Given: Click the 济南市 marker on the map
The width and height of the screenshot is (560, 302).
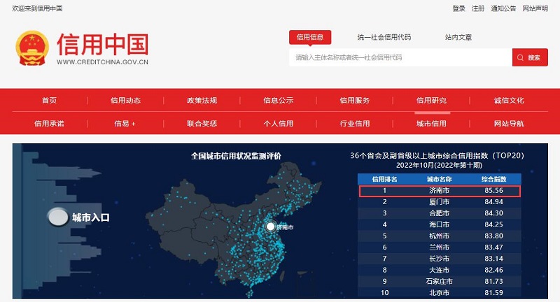Looking at the screenshot, I should [270, 226].
